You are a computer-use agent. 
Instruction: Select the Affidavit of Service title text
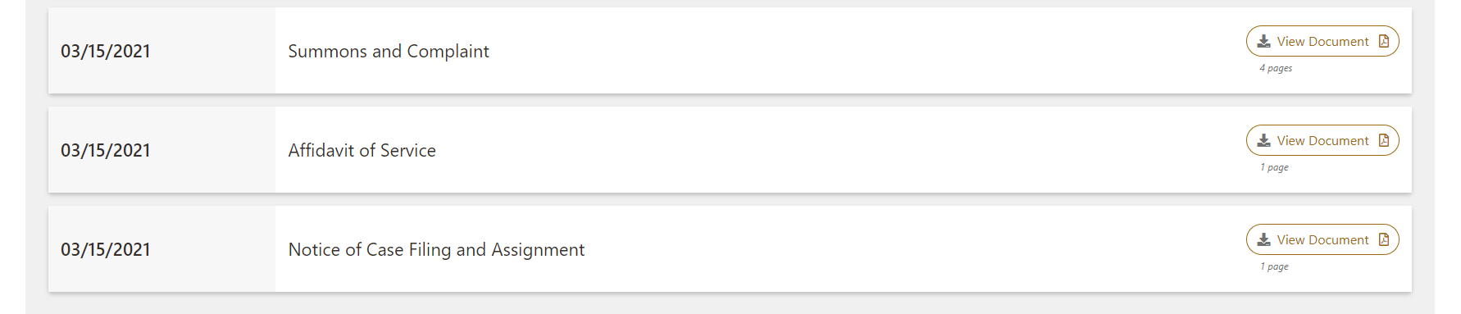click(x=362, y=150)
